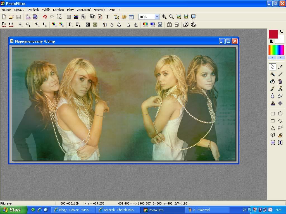Open the gradient rainbow filter
Screen dimensions: 286x214
coord(145,25)
